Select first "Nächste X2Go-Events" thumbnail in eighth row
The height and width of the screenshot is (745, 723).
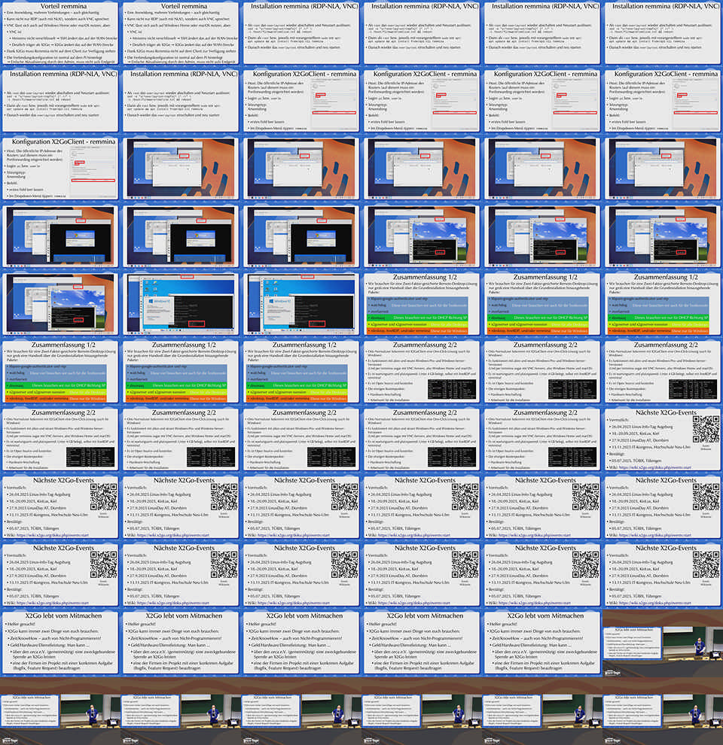60,507
